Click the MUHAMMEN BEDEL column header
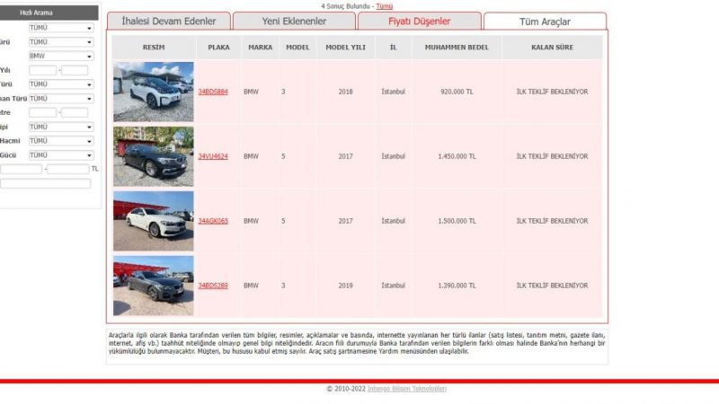The width and height of the screenshot is (719, 404). [457, 48]
